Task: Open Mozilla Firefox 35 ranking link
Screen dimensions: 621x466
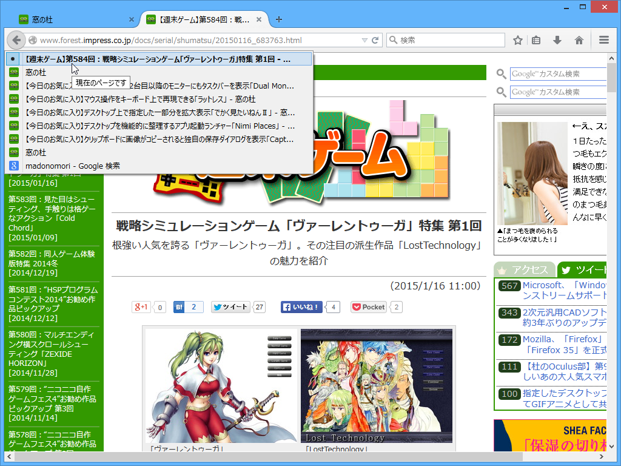Action: tap(565, 345)
